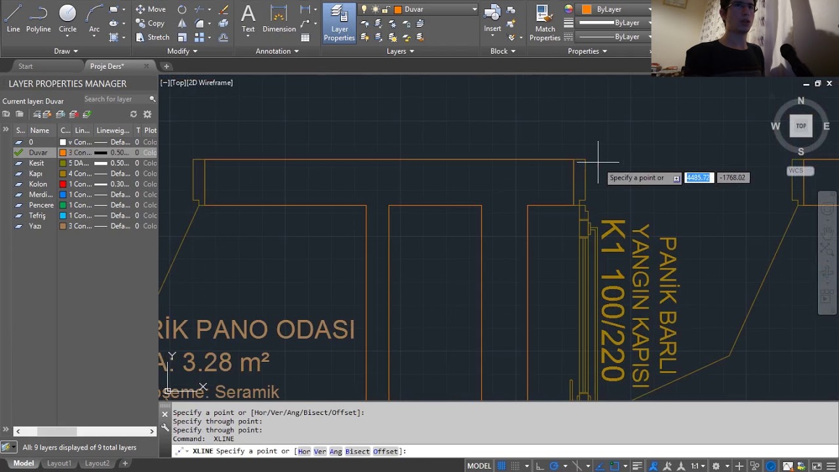Open the command line customize wrench
839x472 pixels.
click(165, 427)
